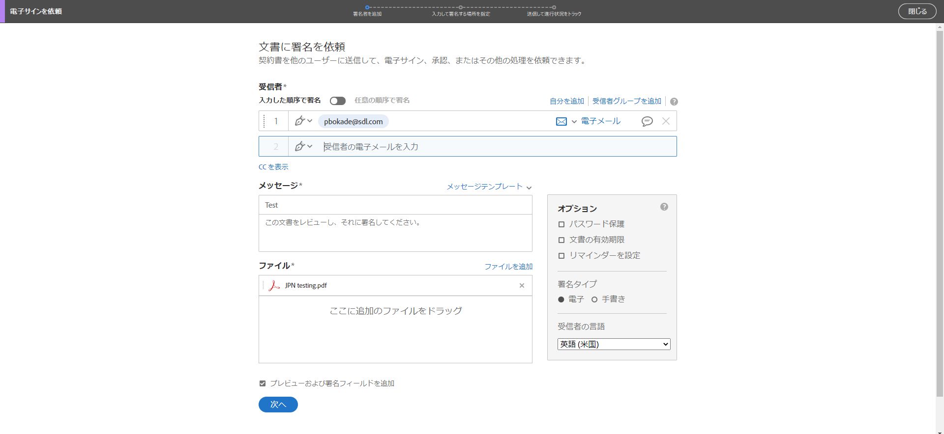Click the 入力して署名する場所を指定 progress step
The width and height of the screenshot is (944, 434).
[x=461, y=11]
